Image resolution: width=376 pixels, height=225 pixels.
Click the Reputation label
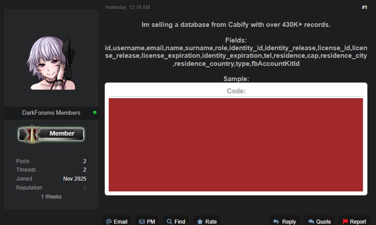pos(29,188)
